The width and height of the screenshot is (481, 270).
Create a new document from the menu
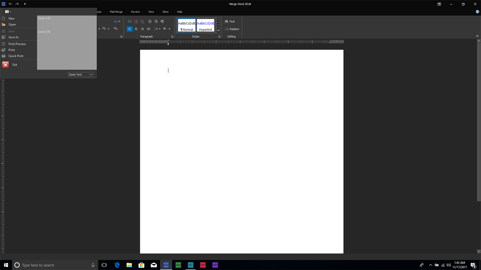(18, 18)
